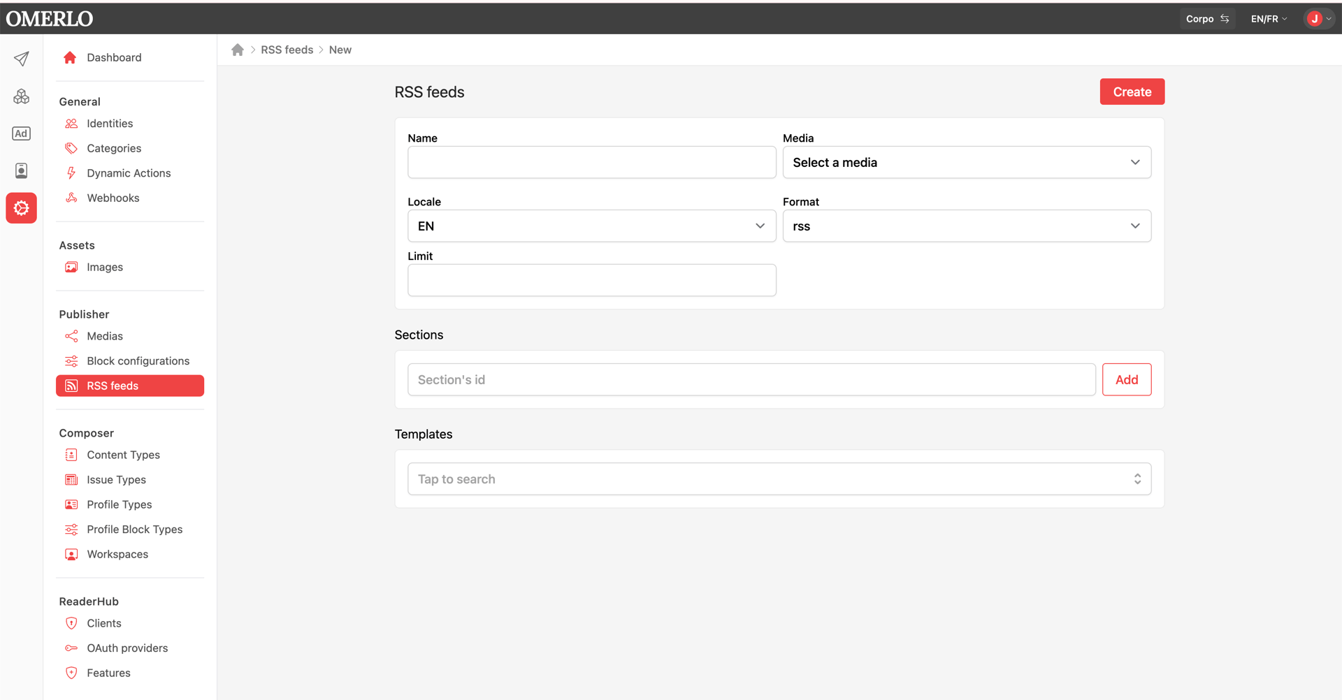Click the Clients shield icon
The height and width of the screenshot is (700, 1342).
click(x=71, y=623)
